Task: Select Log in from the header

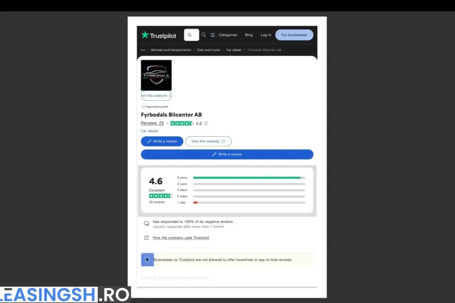Action: click(266, 35)
